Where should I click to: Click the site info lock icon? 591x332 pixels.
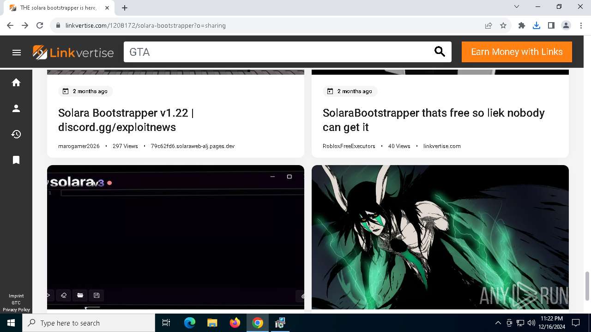[x=58, y=25]
